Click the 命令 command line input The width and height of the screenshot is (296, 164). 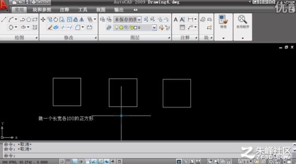click(x=147, y=156)
